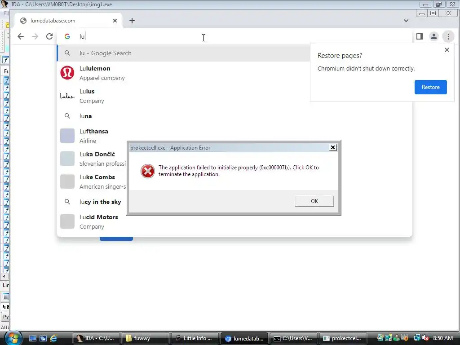Screen dimensions: 460x345
Task: Minimize the IDA main window
Action: coord(425,4)
